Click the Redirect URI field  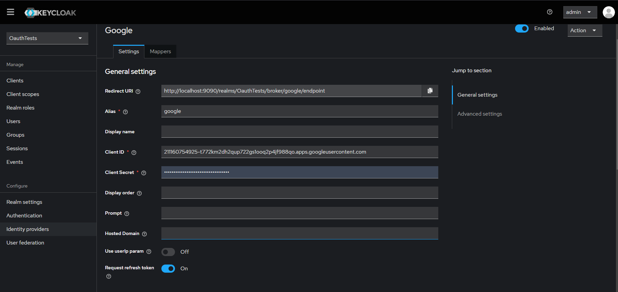(292, 91)
